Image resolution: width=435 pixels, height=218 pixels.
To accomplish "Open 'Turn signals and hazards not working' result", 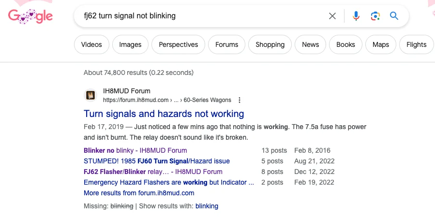I will pyautogui.click(x=164, y=114).
